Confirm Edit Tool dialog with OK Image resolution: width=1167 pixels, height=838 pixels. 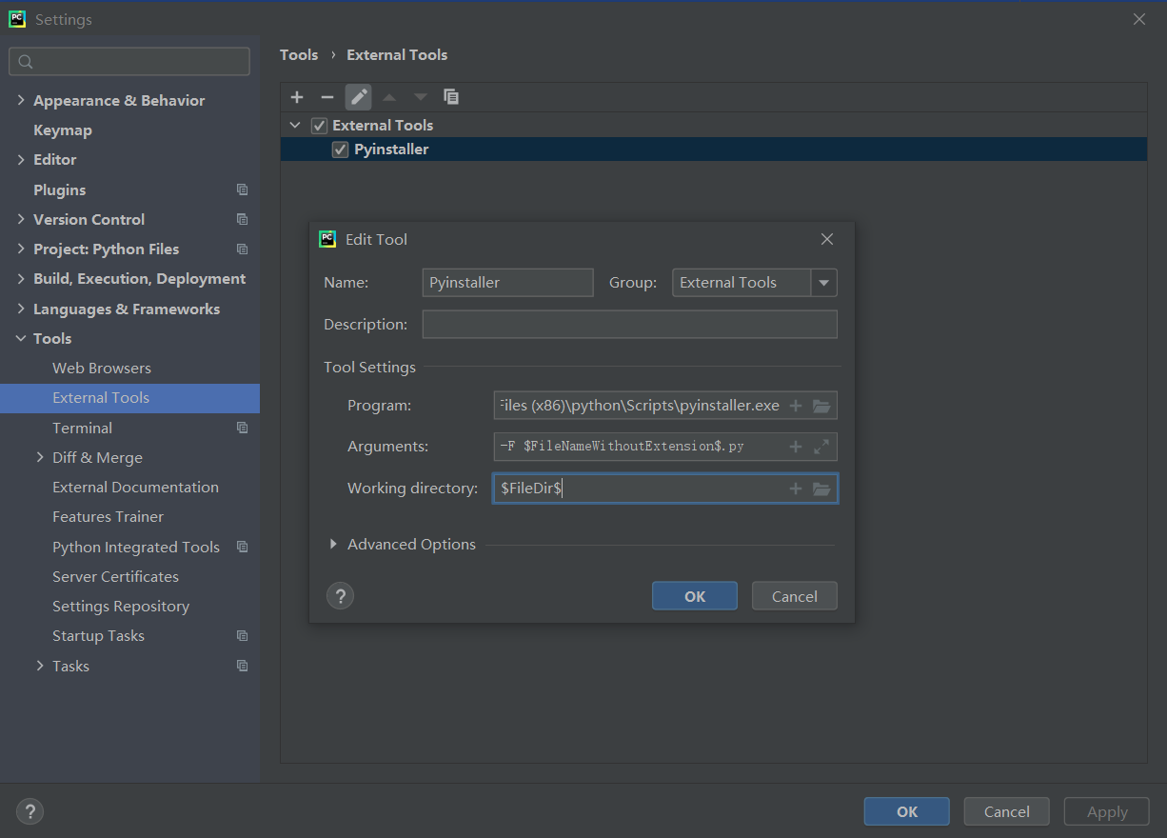[695, 596]
